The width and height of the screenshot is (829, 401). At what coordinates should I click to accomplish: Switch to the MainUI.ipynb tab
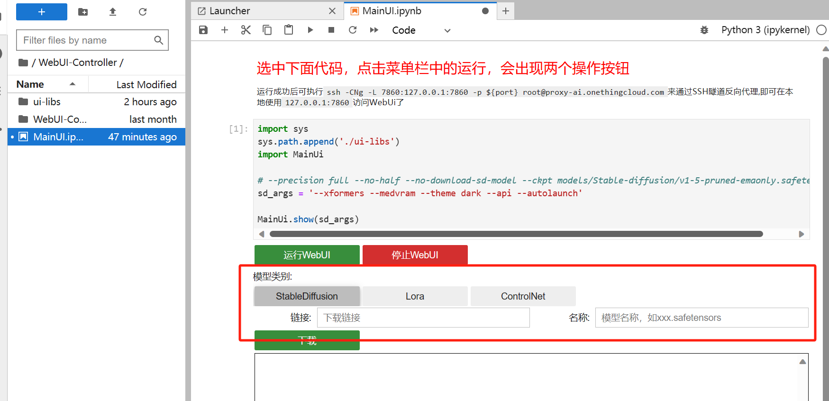pyautogui.click(x=420, y=11)
